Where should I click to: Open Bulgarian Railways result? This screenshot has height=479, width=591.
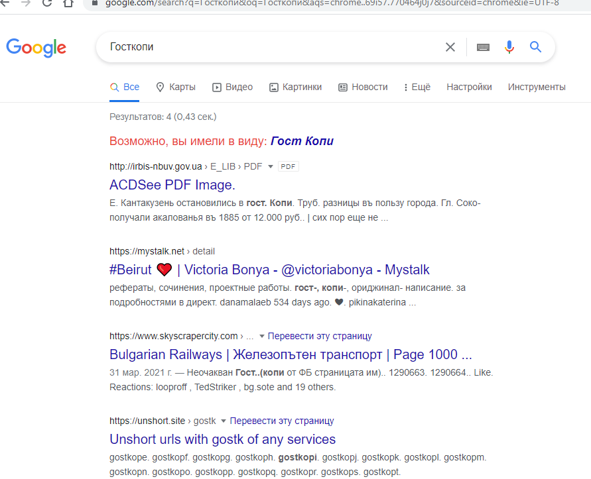click(291, 354)
